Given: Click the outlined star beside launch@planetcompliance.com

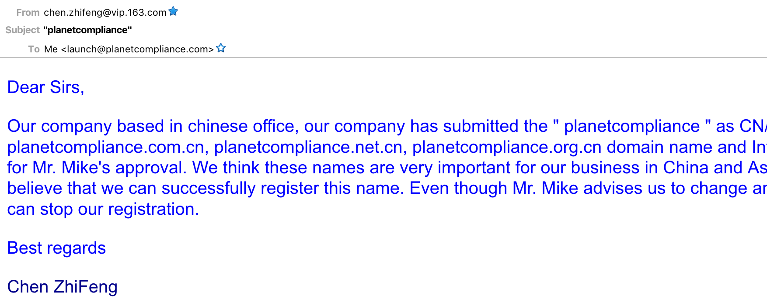Looking at the screenshot, I should tap(221, 48).
